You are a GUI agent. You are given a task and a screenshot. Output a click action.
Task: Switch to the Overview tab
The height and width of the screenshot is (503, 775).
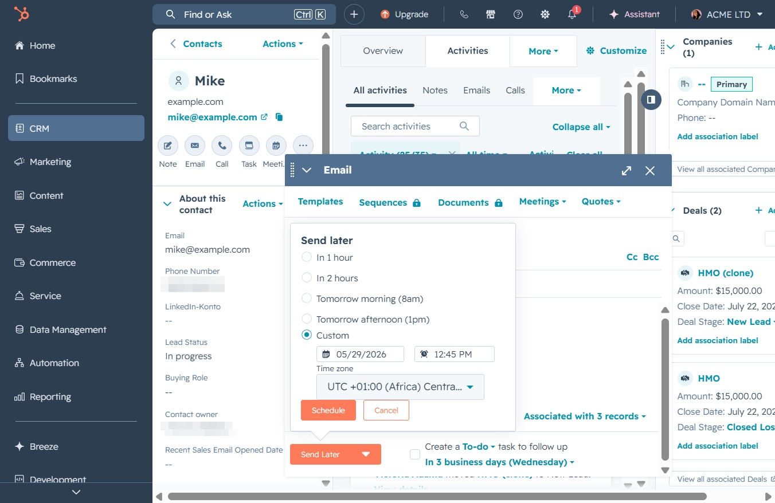[x=383, y=50]
